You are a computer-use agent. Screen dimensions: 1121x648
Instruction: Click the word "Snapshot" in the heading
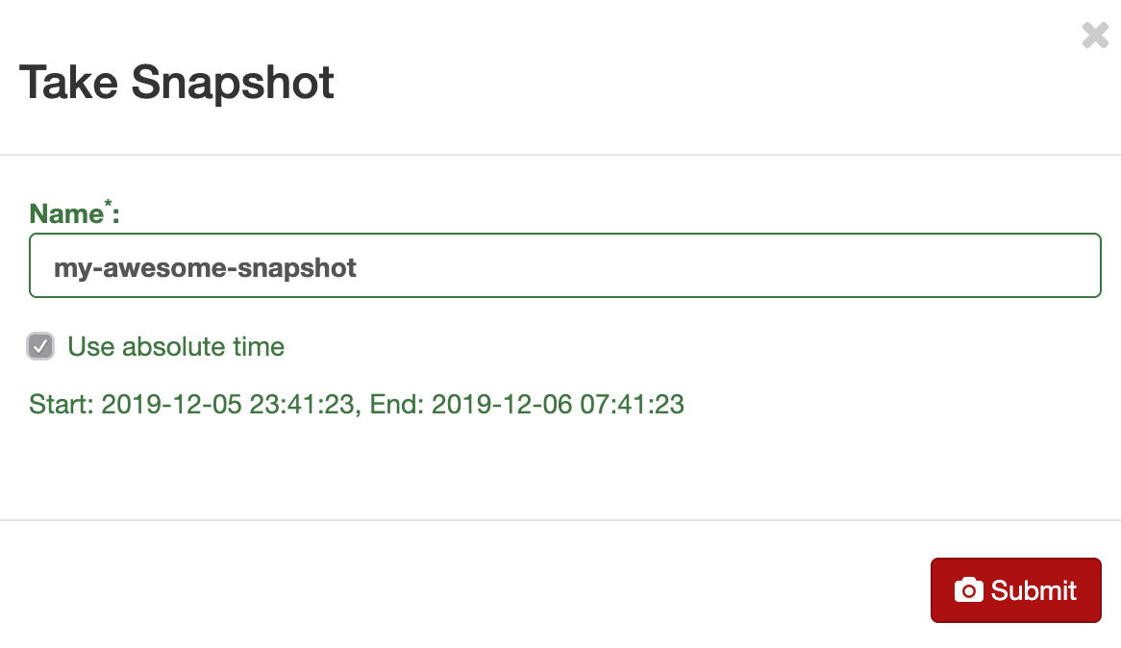click(x=233, y=83)
